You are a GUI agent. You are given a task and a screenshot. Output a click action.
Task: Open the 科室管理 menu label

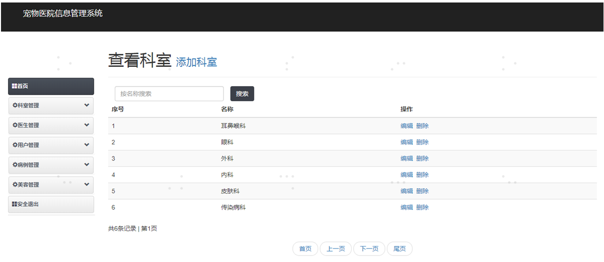pos(28,106)
